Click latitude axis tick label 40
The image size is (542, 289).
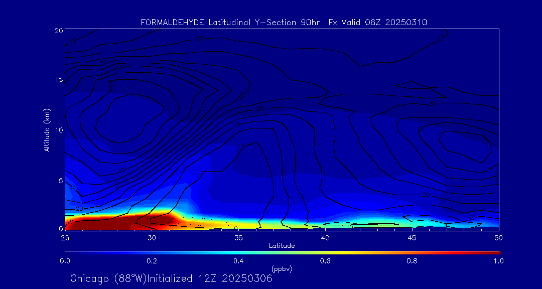click(325, 237)
